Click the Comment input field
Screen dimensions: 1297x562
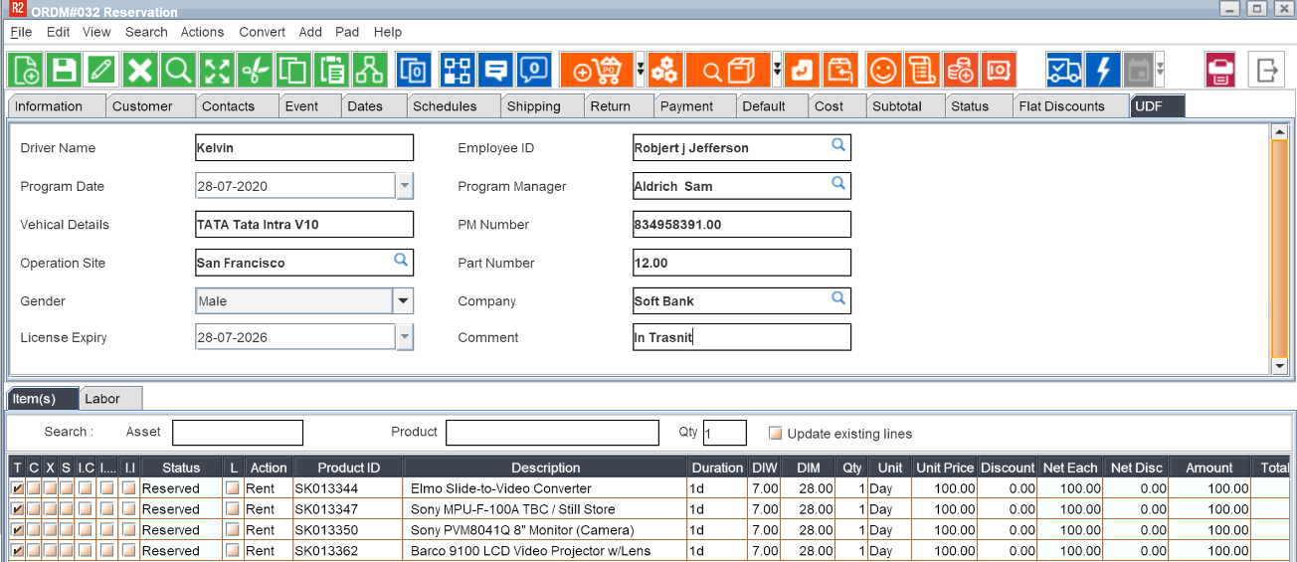(741, 337)
